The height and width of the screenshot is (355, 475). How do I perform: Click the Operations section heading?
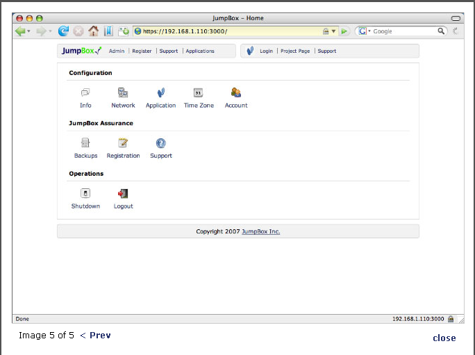point(86,174)
